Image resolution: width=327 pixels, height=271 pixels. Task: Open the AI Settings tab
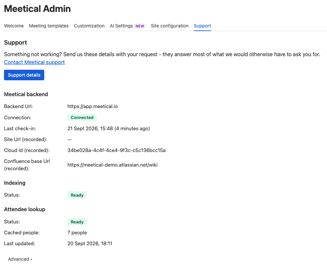pyautogui.click(x=127, y=26)
